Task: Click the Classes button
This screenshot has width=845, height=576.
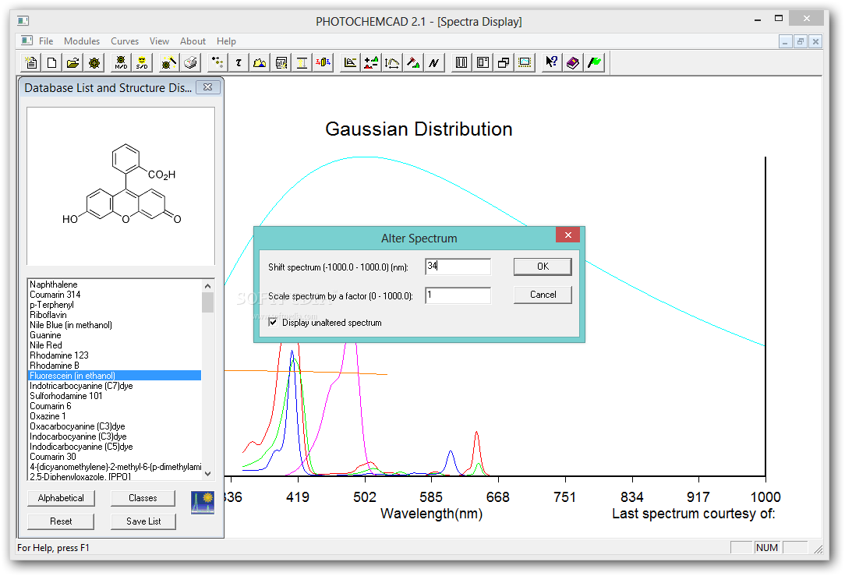Action: [143, 498]
